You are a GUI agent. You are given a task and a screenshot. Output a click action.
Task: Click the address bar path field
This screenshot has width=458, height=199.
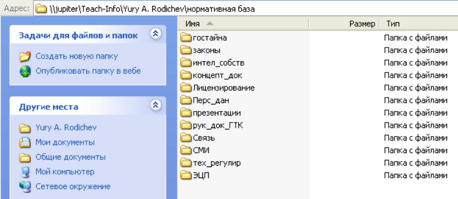coord(246,9)
